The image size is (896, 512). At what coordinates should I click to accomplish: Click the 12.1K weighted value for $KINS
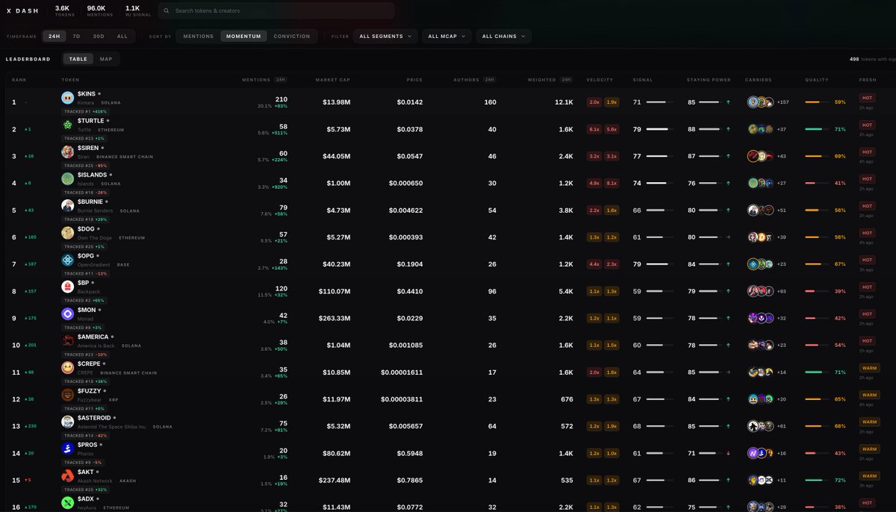point(564,102)
